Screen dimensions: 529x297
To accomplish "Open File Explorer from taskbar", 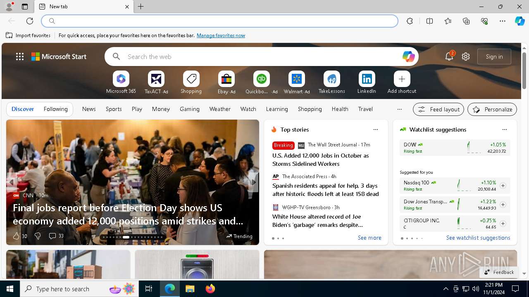I will [190, 289].
